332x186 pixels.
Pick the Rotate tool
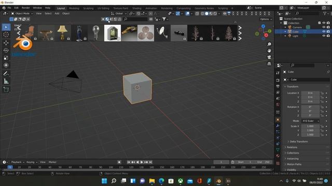pyautogui.click(x=6, y=50)
